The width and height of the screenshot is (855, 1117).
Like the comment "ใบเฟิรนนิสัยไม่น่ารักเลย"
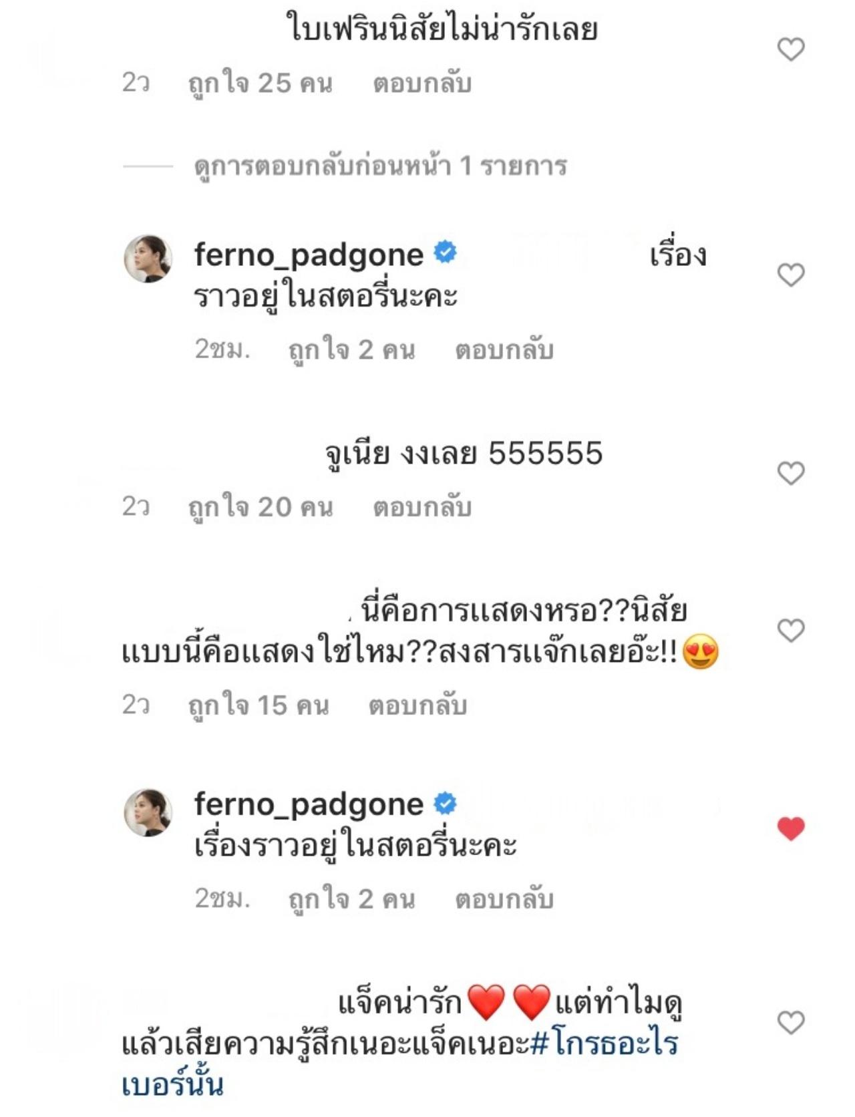point(791,49)
